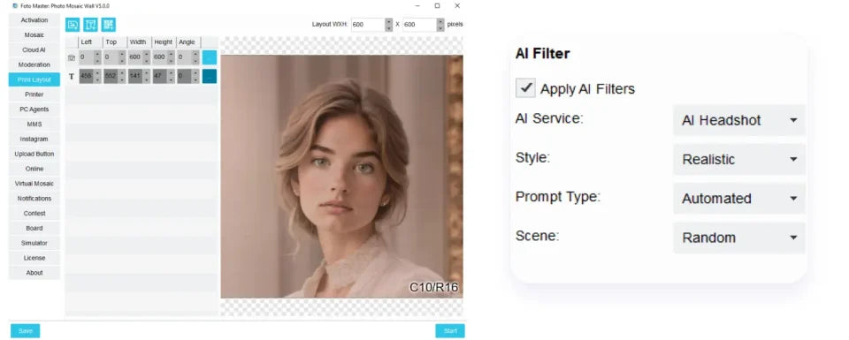Close the Foto Master window
849x340 pixels.
pos(457,6)
